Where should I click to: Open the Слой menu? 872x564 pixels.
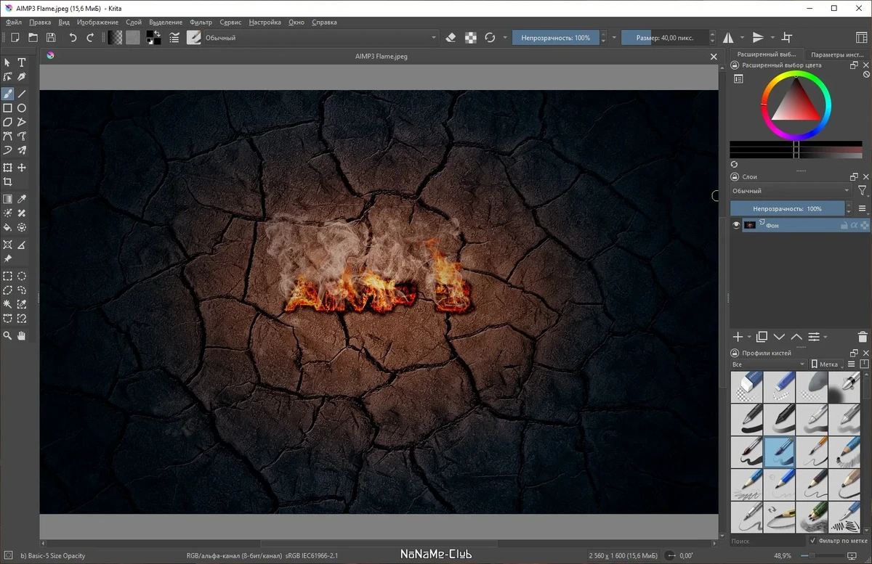pos(134,23)
